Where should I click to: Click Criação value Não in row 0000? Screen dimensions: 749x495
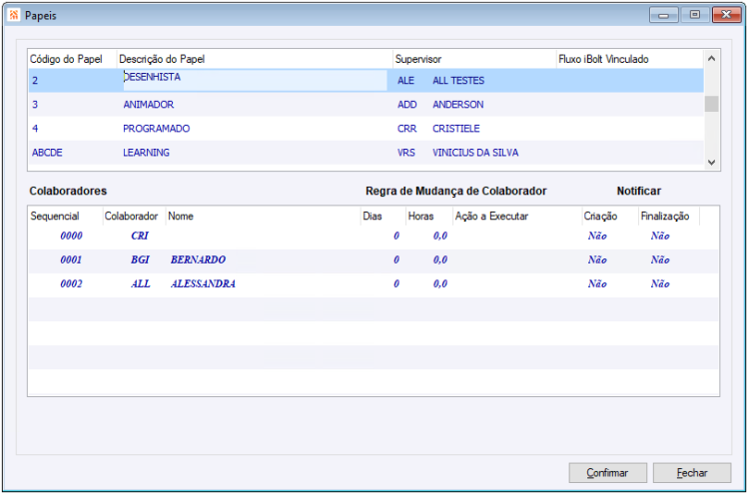coord(597,236)
